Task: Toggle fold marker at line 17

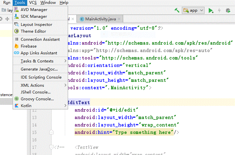Action: click(x=51, y=147)
